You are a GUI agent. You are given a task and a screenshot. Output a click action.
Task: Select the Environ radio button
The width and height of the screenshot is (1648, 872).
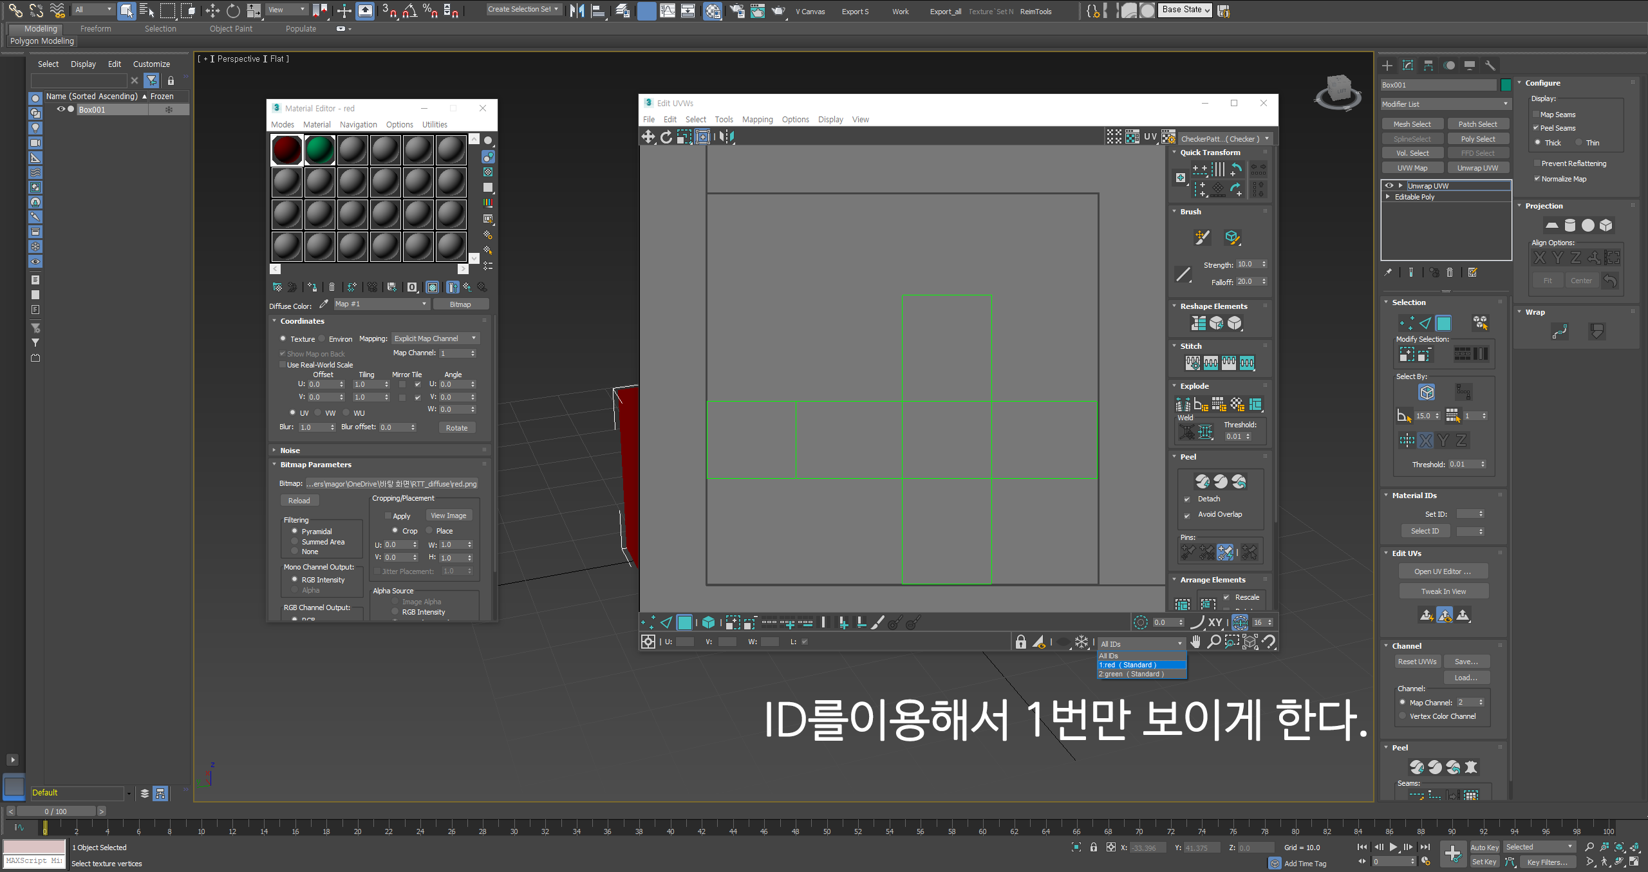322,339
